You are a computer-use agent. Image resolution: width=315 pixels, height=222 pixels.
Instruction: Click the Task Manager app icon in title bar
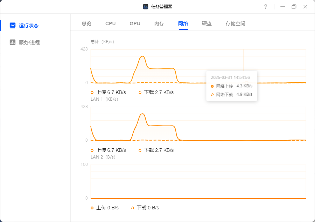tap(146, 7)
